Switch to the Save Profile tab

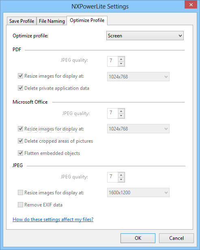(x=22, y=21)
